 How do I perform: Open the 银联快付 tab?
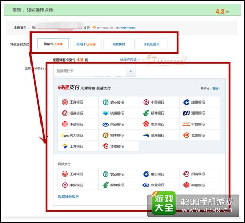coord(119,44)
